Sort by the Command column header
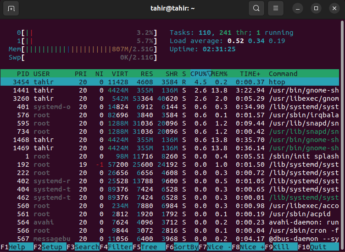The height and width of the screenshot is (252, 345). tap(283, 74)
